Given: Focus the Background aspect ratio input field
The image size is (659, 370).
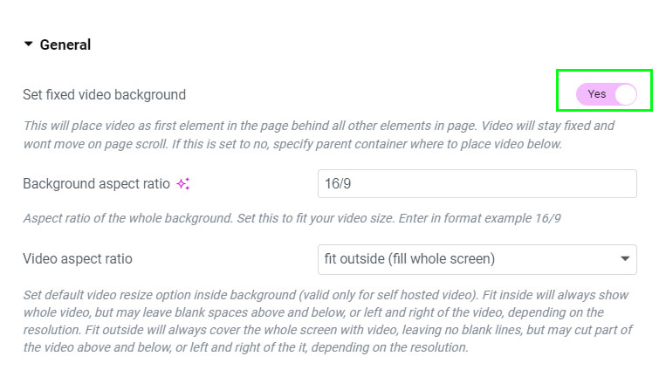Looking at the screenshot, I should click(477, 184).
